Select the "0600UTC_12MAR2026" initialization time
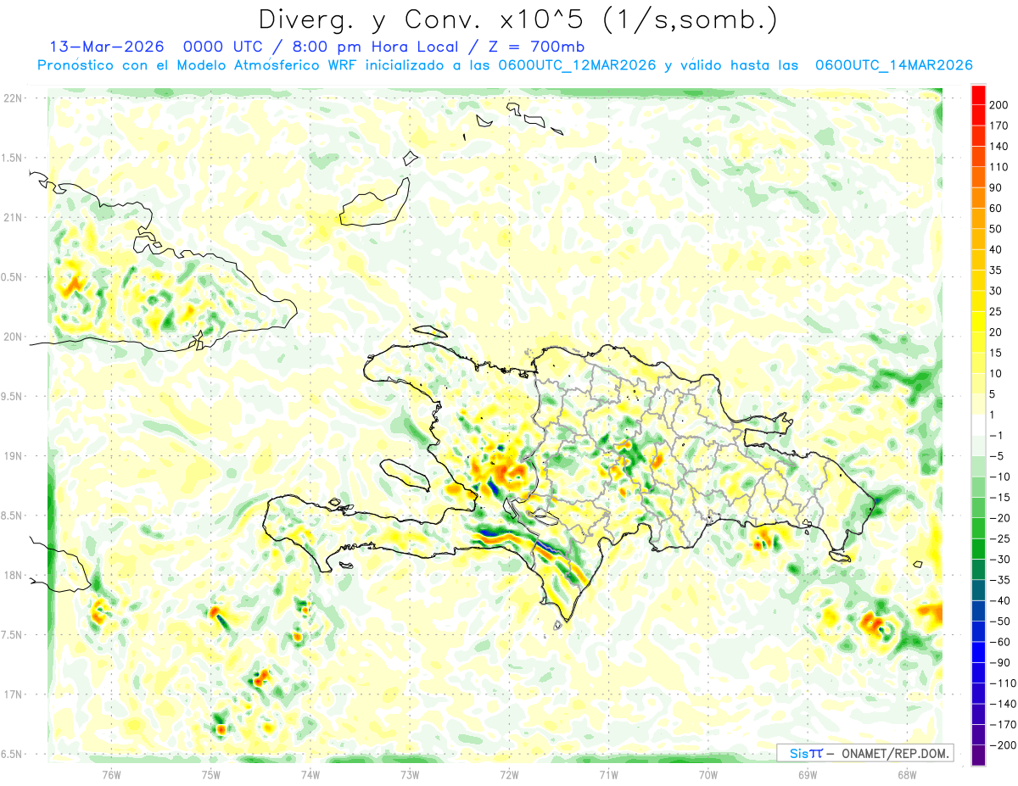1018x786 pixels. click(x=577, y=65)
